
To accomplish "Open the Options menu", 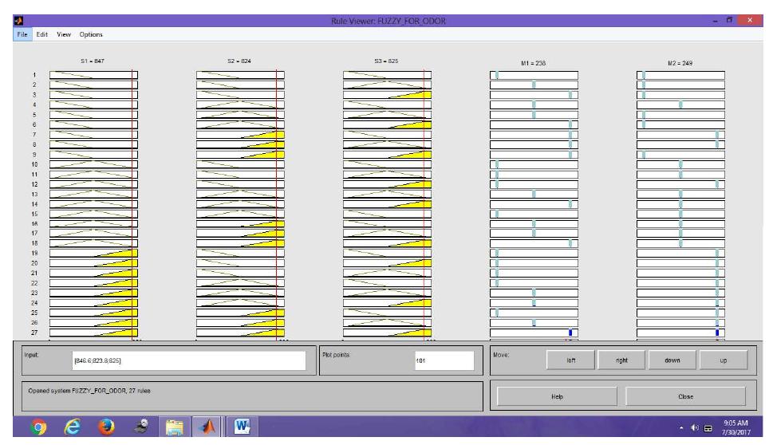I will tap(91, 34).
